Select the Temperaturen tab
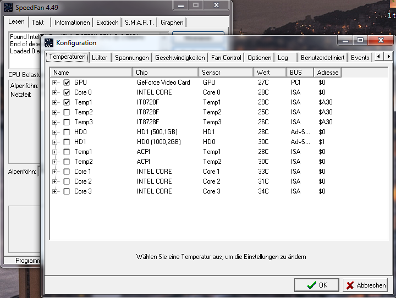 67,57
